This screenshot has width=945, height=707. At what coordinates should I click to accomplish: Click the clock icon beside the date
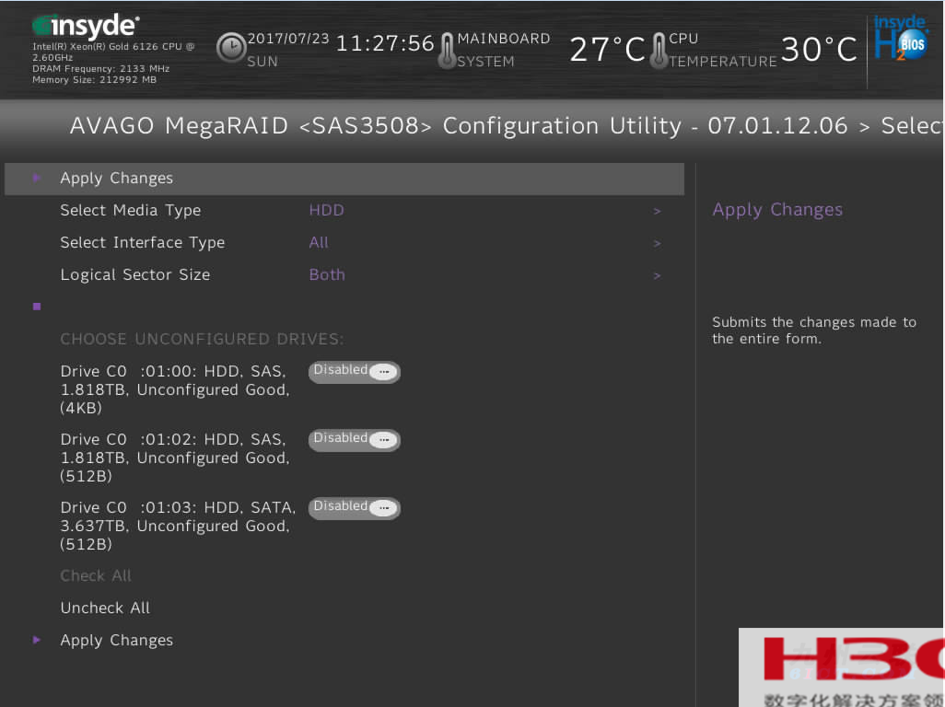pyautogui.click(x=231, y=47)
